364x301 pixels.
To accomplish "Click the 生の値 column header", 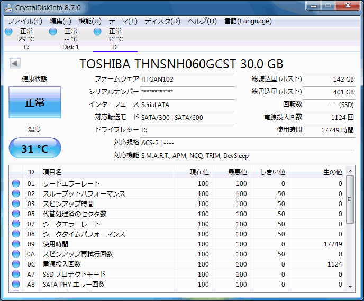I will pos(316,172).
